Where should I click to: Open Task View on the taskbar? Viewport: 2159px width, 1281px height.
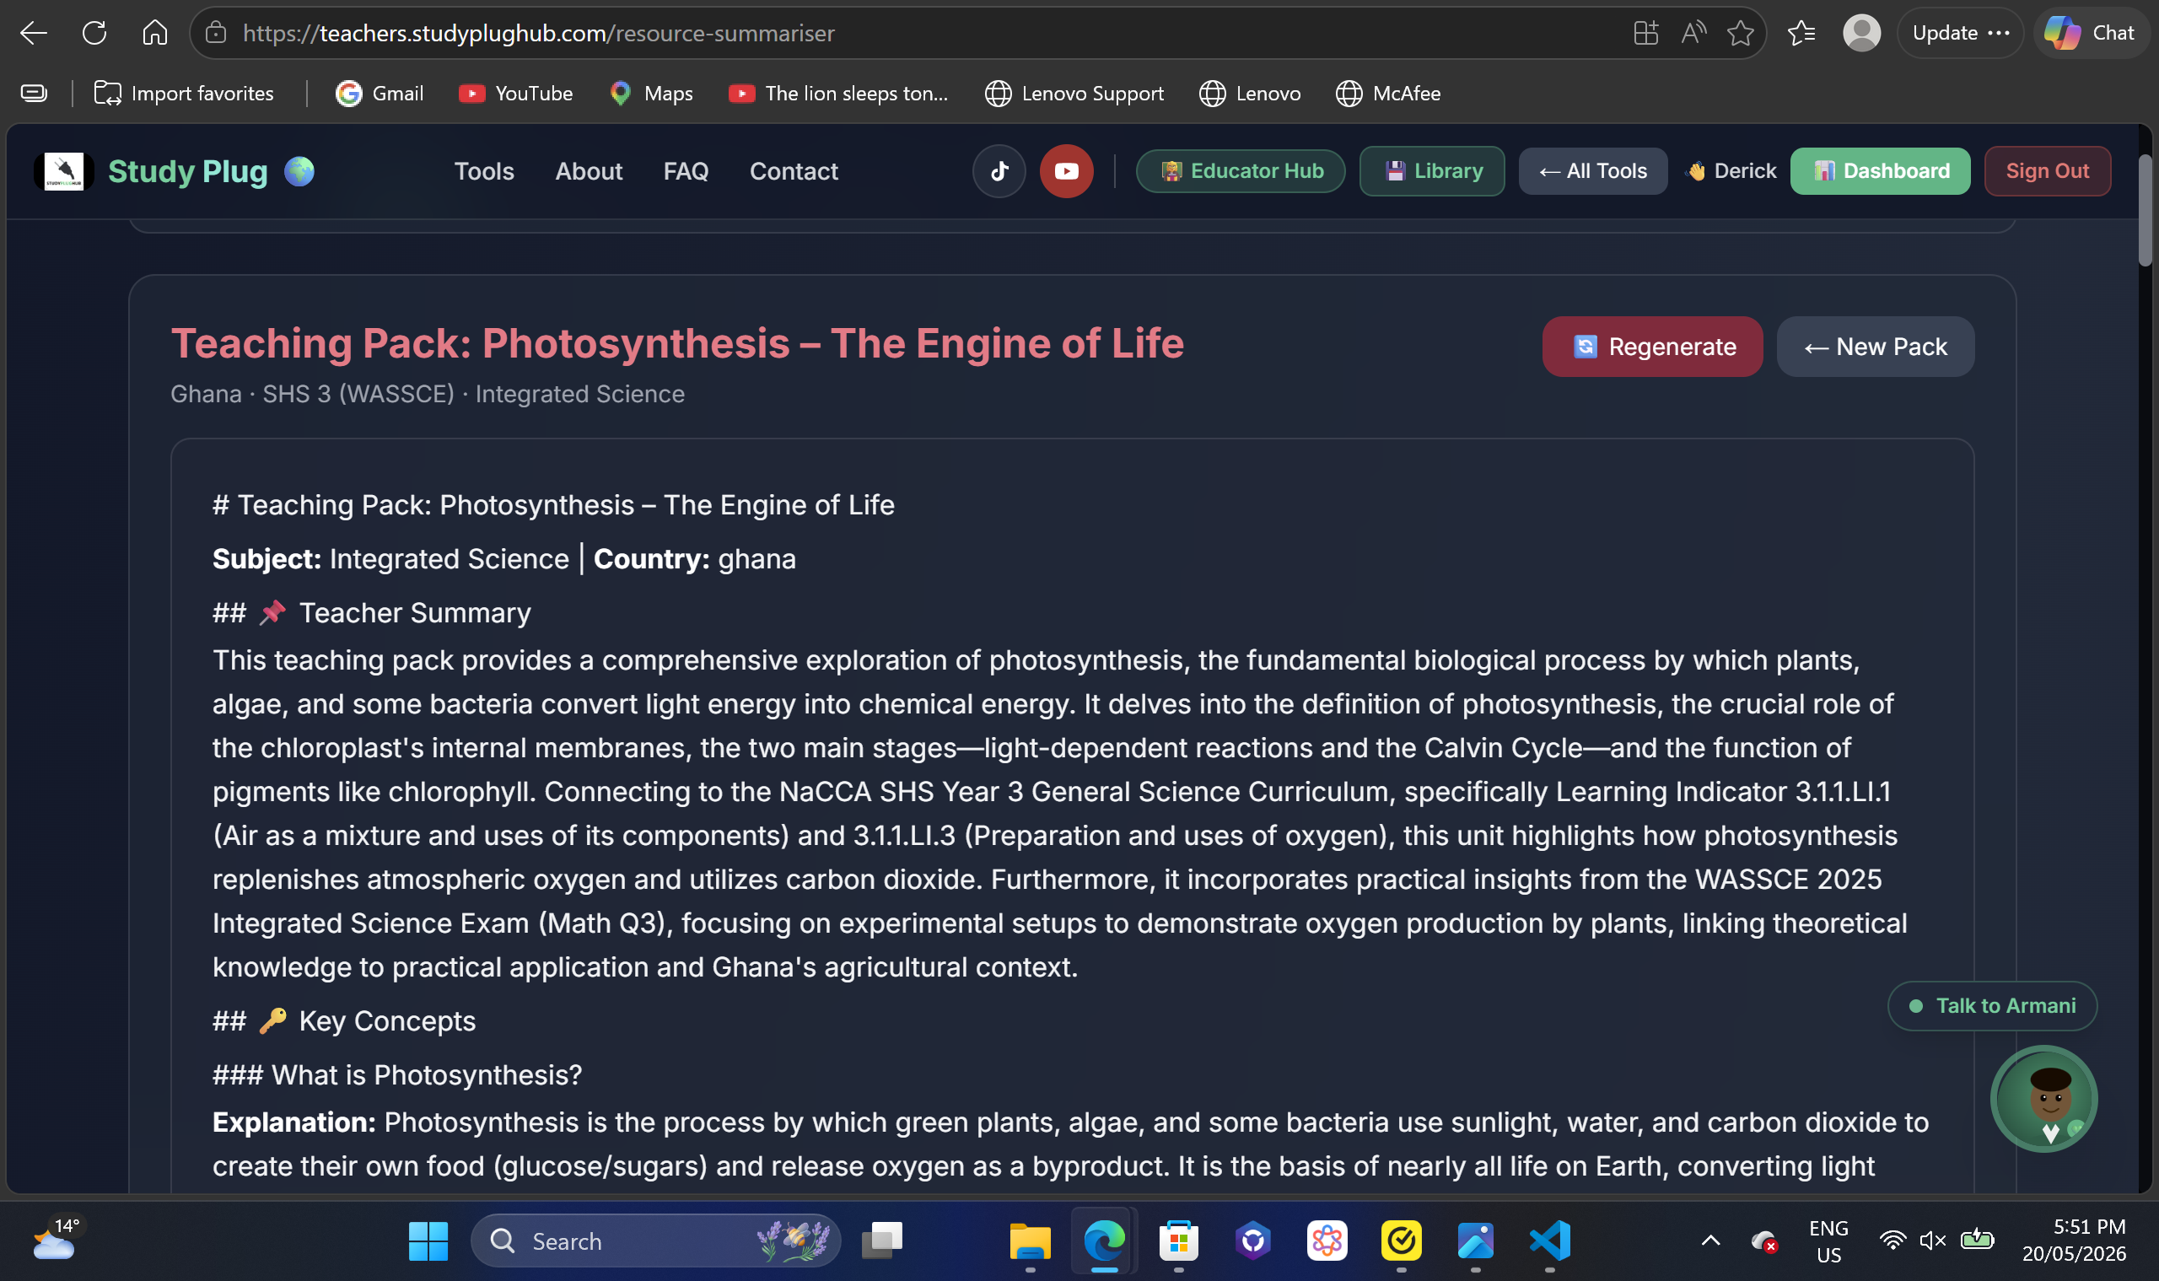881,1241
